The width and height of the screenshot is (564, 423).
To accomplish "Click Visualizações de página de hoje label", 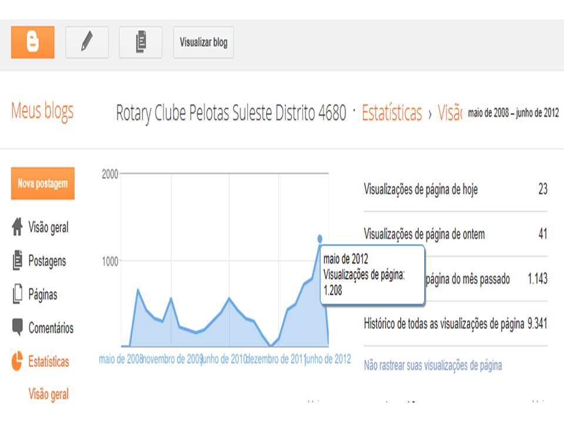I will click(x=421, y=189).
